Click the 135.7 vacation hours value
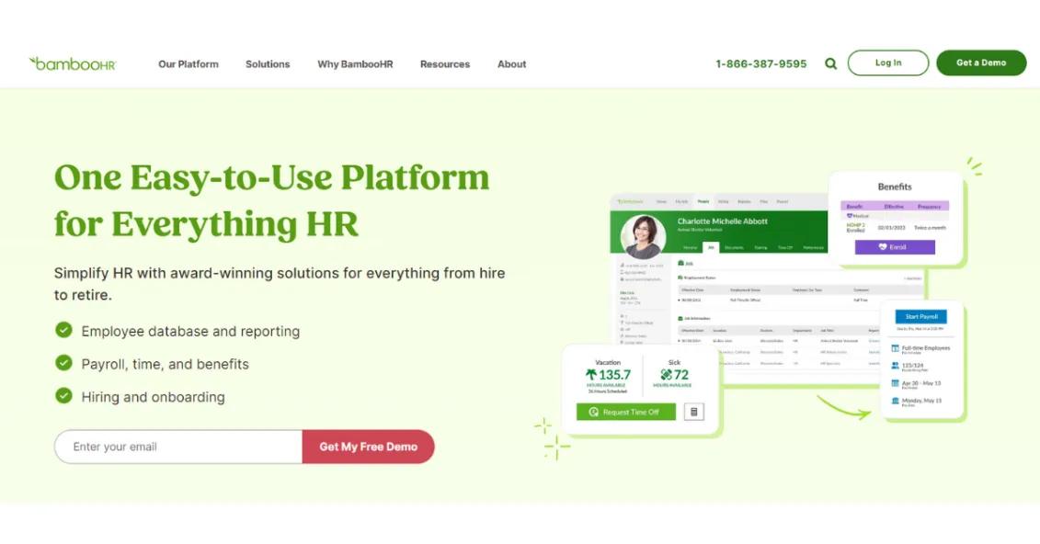The width and height of the screenshot is (1040, 544). [615, 375]
